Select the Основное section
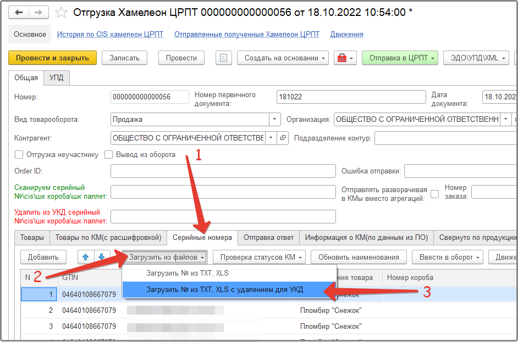Viewport: 518px width, 342px height. tap(30, 34)
